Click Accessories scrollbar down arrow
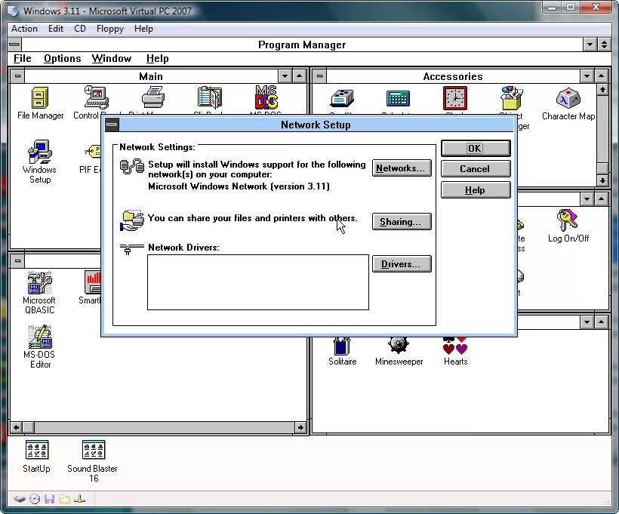This screenshot has width=619, height=514. coord(602,180)
